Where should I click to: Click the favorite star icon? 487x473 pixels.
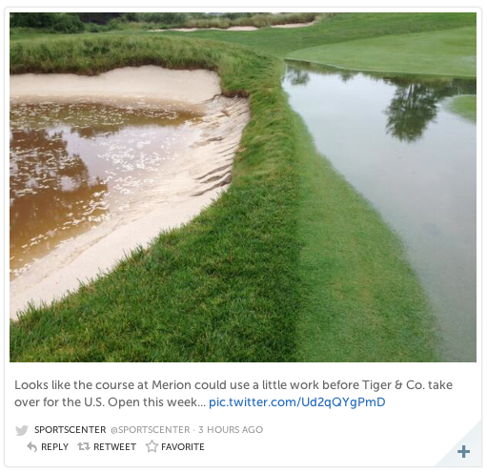pyautogui.click(x=152, y=446)
